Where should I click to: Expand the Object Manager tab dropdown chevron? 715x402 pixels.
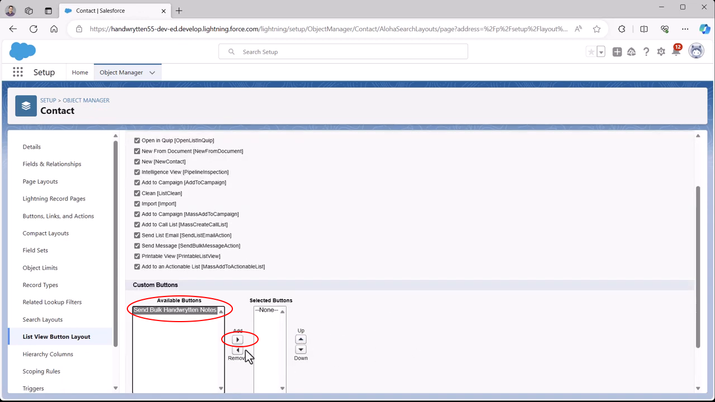point(152,73)
